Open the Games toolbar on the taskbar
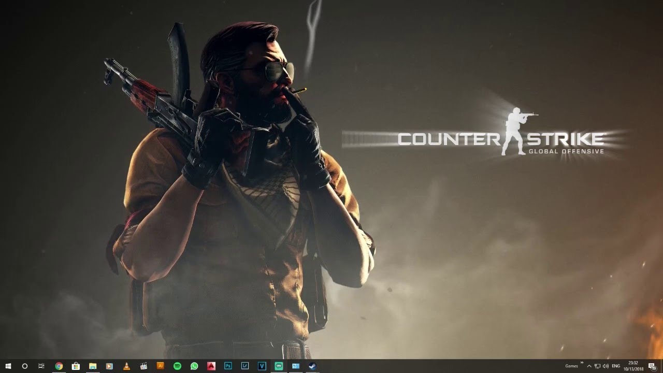Image resolution: width=663 pixels, height=373 pixels. pyautogui.click(x=571, y=366)
